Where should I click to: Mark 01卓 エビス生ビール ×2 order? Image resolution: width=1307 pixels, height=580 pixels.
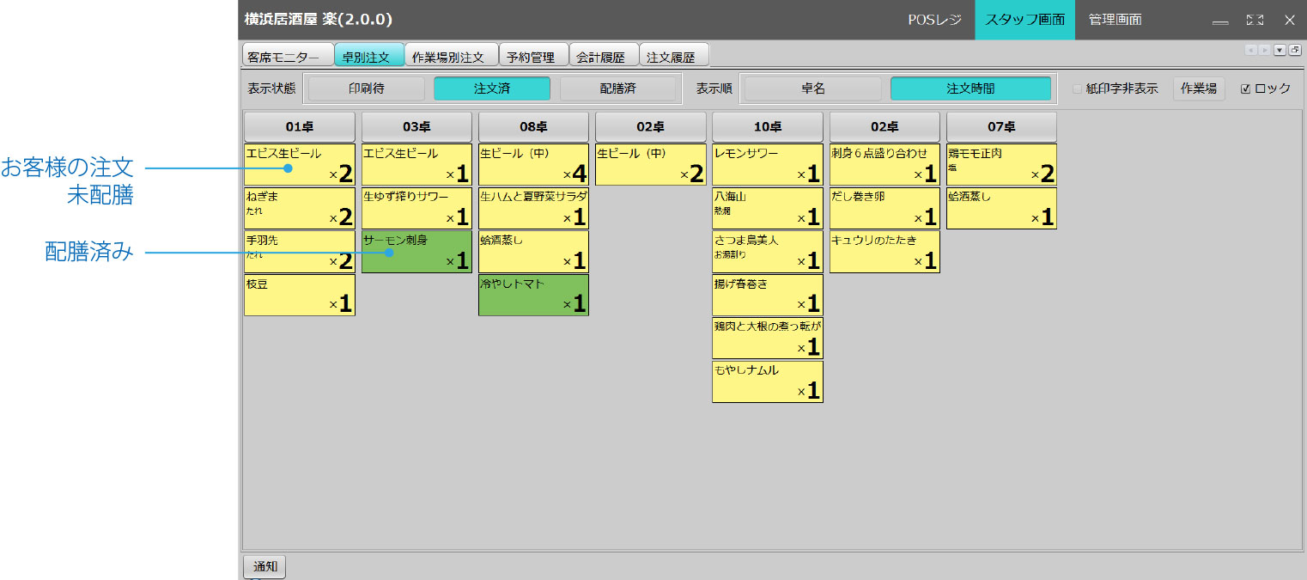300,165
